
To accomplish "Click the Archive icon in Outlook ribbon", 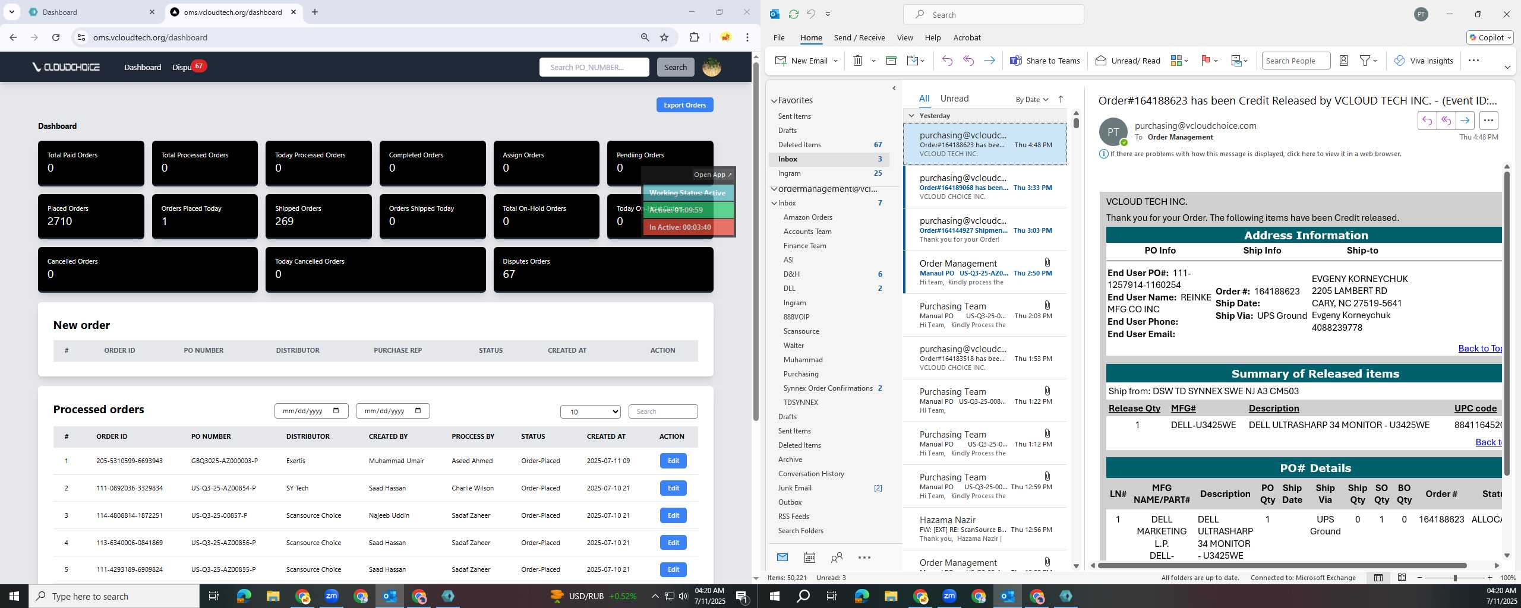I will tap(891, 61).
